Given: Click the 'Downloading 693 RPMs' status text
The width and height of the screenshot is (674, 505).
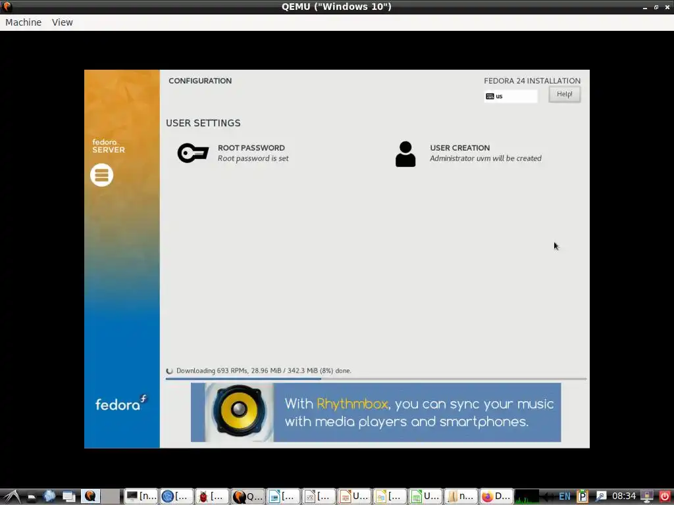Looking at the screenshot, I should pyautogui.click(x=263, y=371).
